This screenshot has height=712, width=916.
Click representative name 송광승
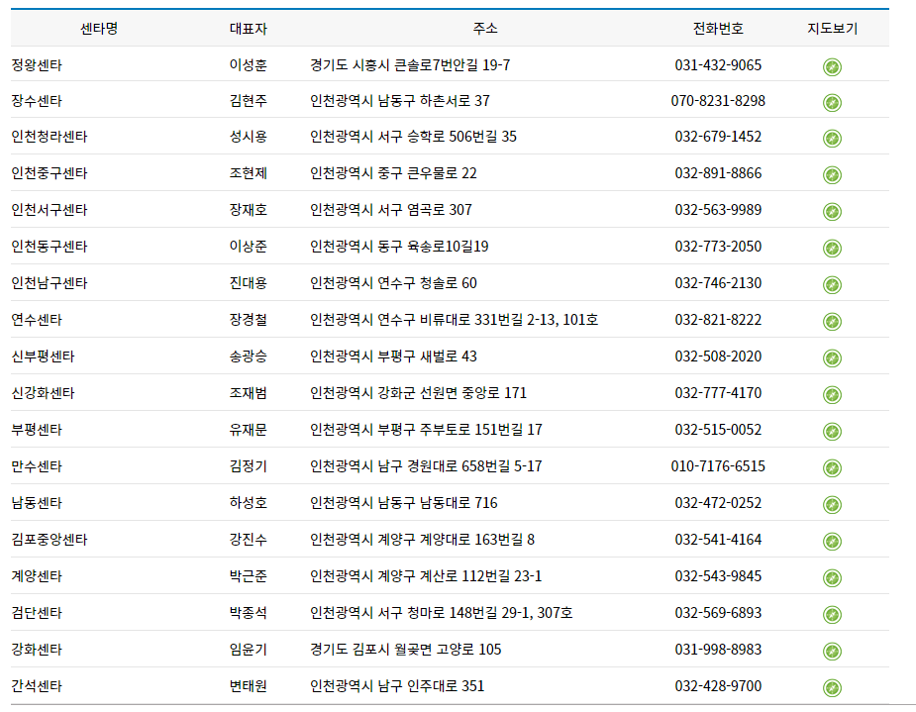coord(249,356)
